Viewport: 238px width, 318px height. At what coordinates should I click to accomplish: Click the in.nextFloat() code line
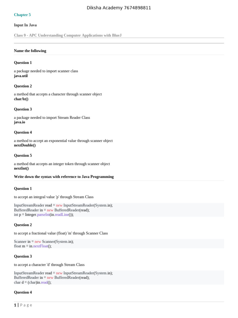(33, 246)
